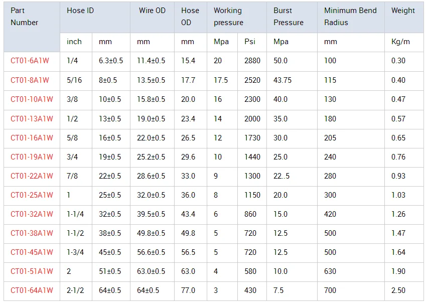Select part number CT01-13A1W

(x=32, y=119)
